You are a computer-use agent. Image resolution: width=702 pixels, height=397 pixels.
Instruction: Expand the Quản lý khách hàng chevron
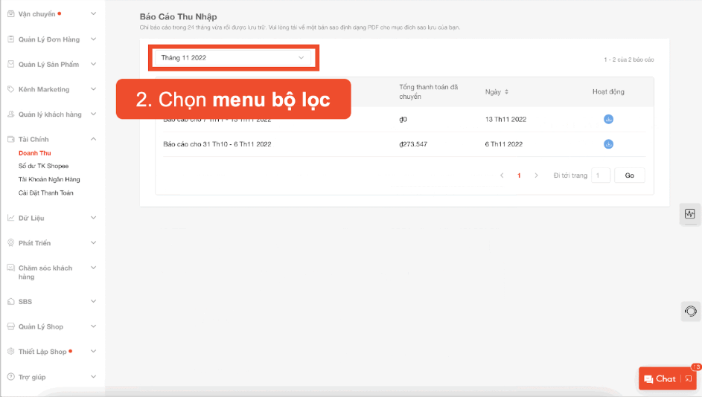[94, 114]
